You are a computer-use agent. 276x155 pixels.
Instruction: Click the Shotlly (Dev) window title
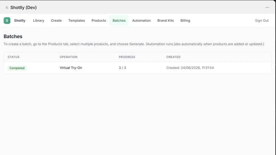point(23,8)
